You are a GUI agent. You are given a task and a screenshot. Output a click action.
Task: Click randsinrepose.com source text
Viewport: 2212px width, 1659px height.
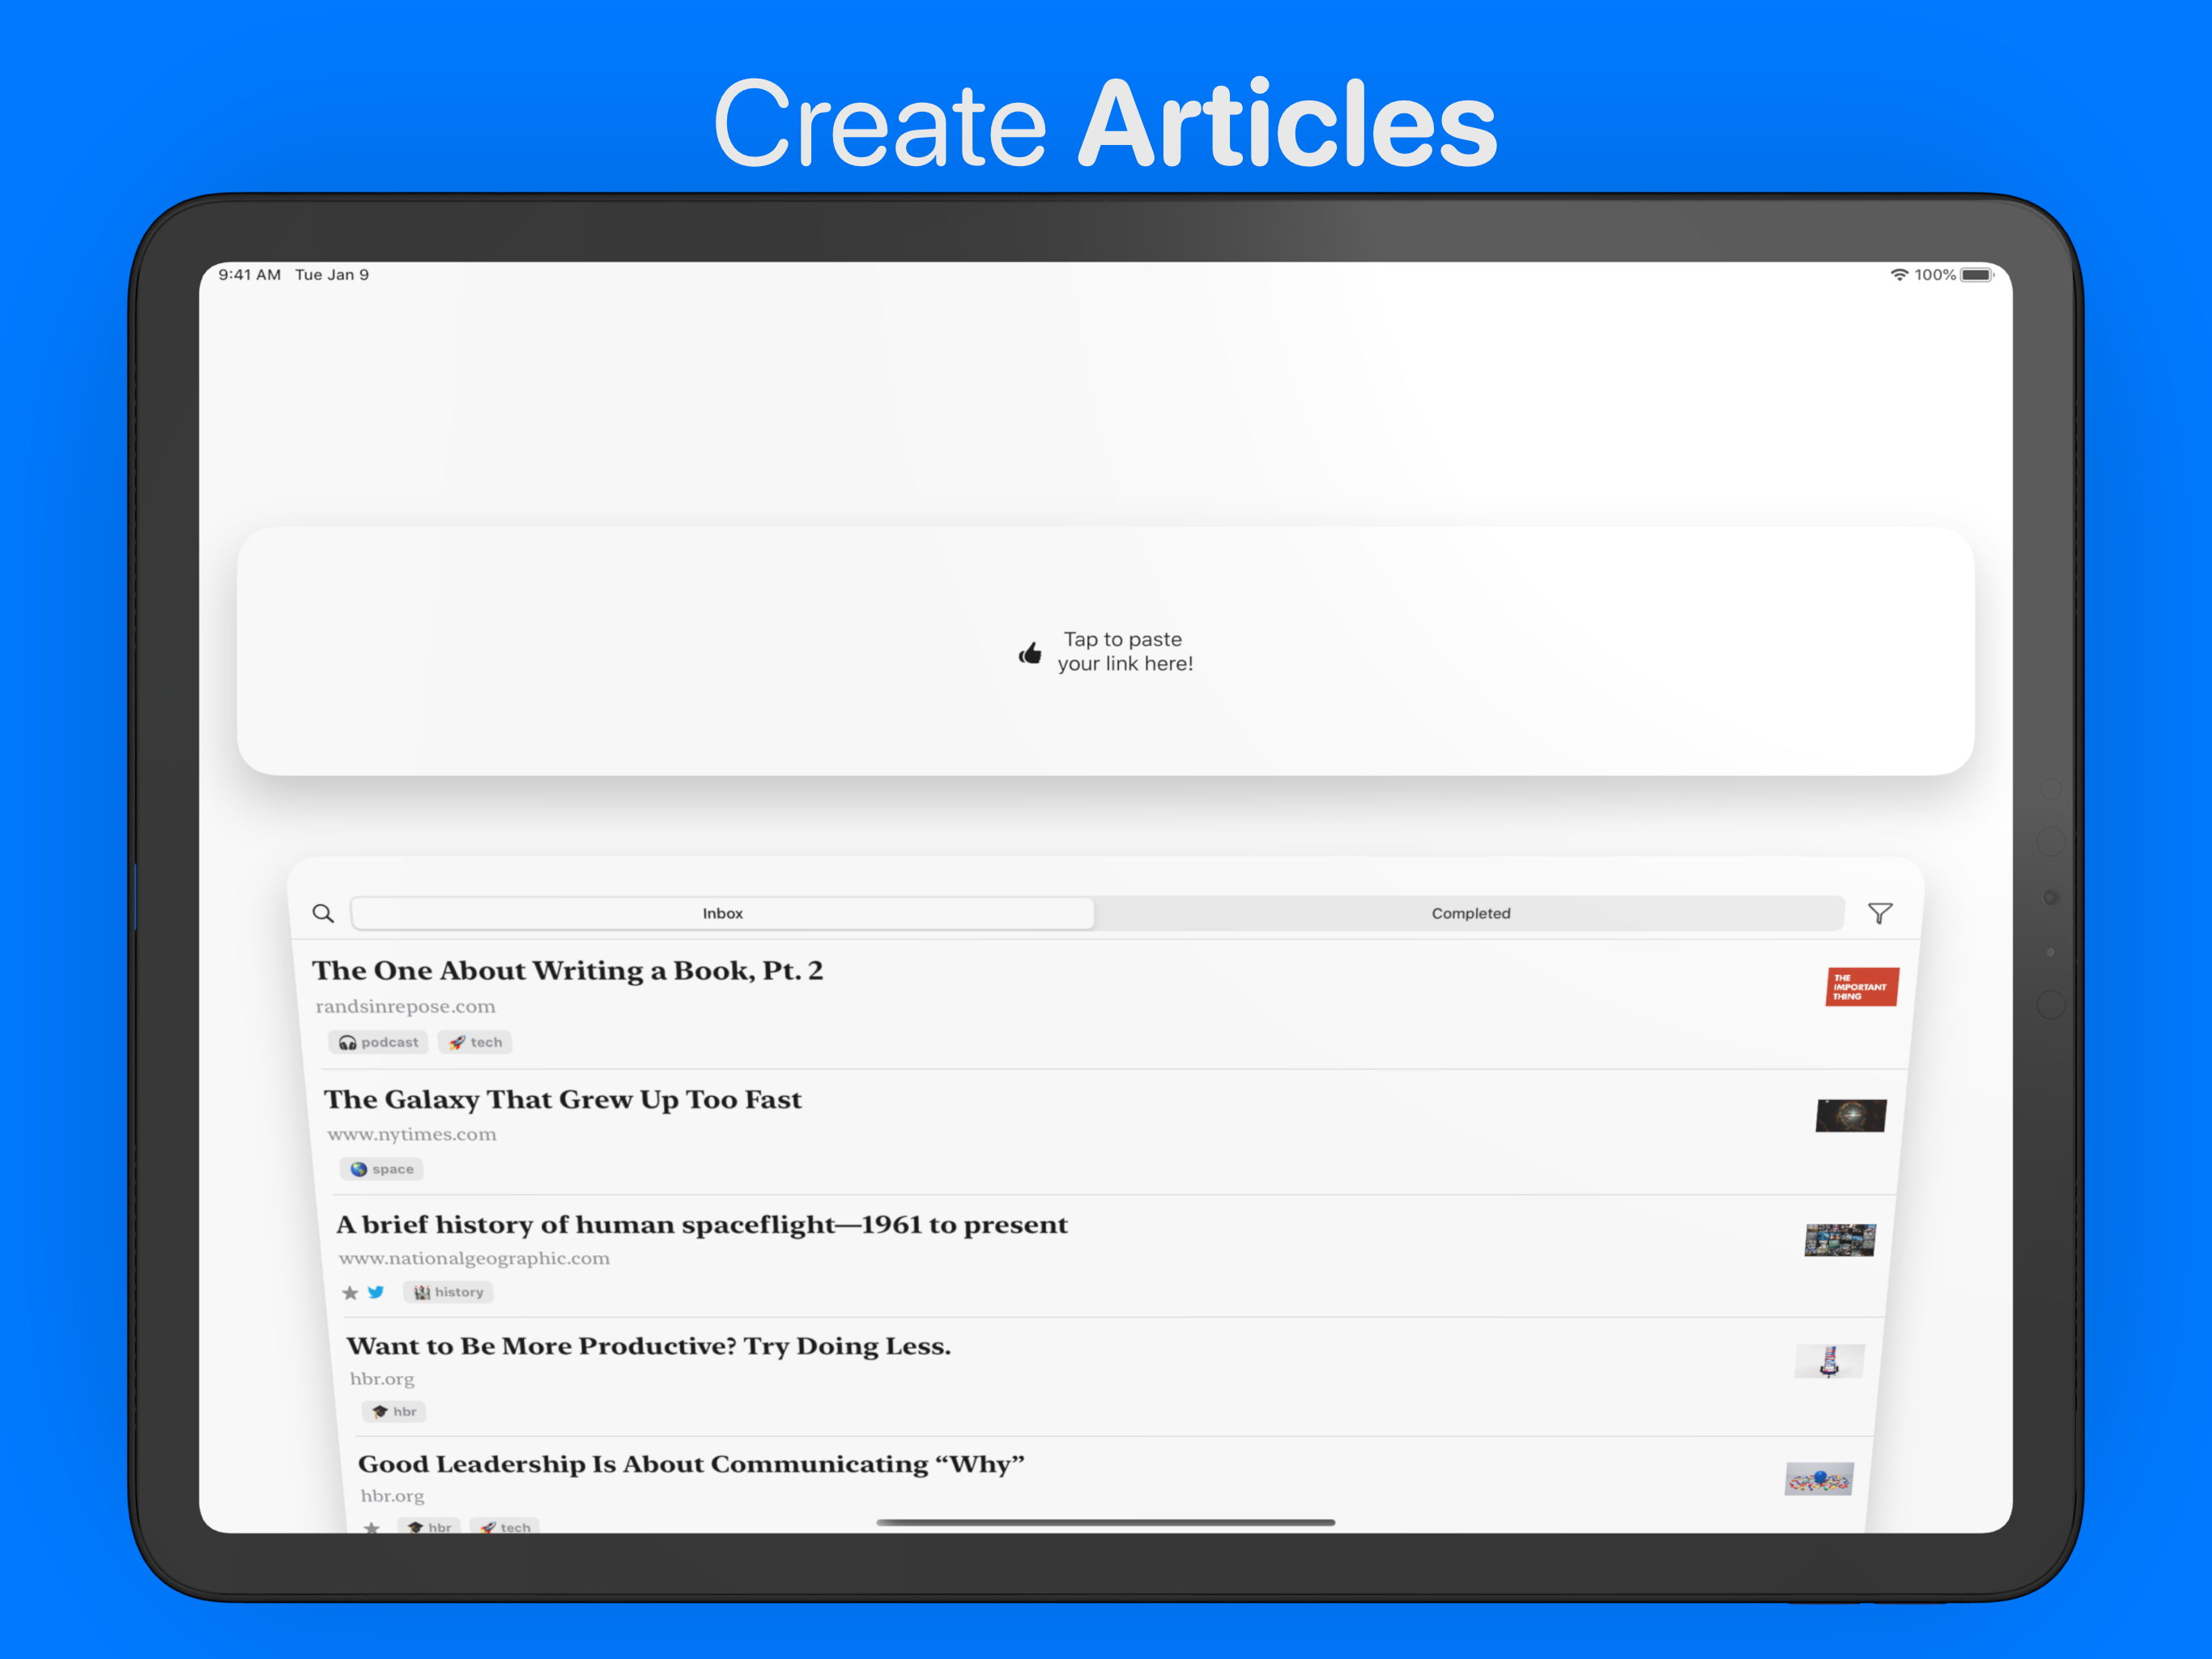(405, 1007)
